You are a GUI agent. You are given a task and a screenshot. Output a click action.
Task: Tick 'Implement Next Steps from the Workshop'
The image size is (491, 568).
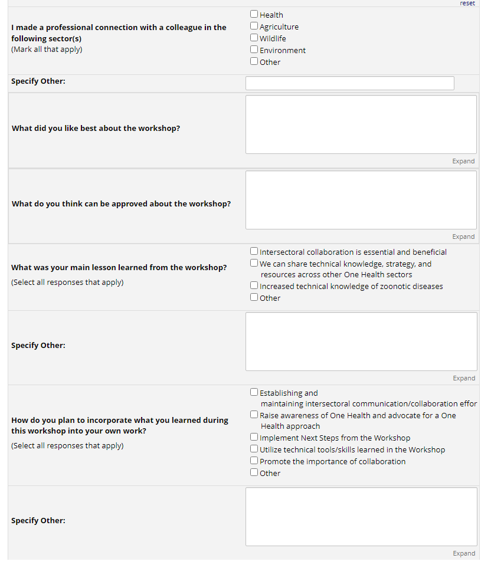click(254, 437)
